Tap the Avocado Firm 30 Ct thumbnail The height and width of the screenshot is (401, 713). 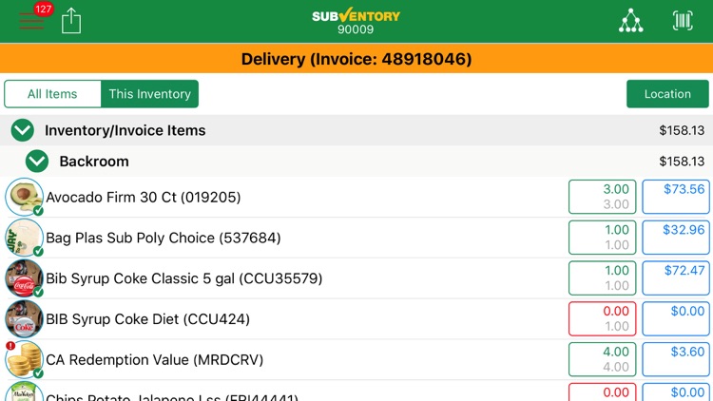click(x=24, y=197)
